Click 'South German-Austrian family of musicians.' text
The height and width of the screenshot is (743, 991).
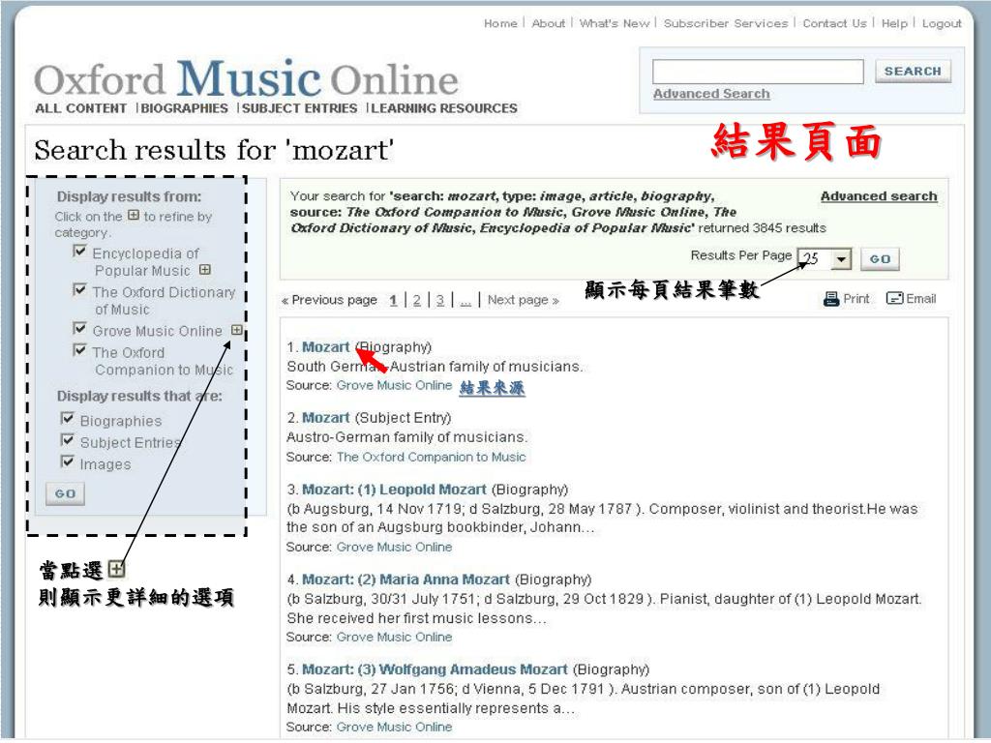435,367
